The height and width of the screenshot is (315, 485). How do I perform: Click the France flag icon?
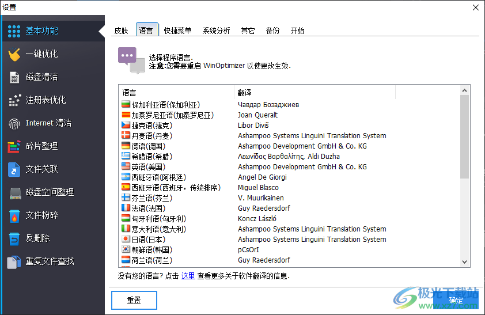(x=126, y=208)
